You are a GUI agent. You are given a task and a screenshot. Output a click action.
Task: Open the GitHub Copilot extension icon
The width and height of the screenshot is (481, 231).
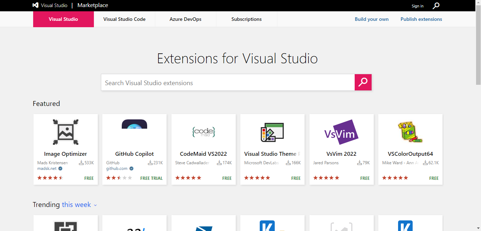134,124
